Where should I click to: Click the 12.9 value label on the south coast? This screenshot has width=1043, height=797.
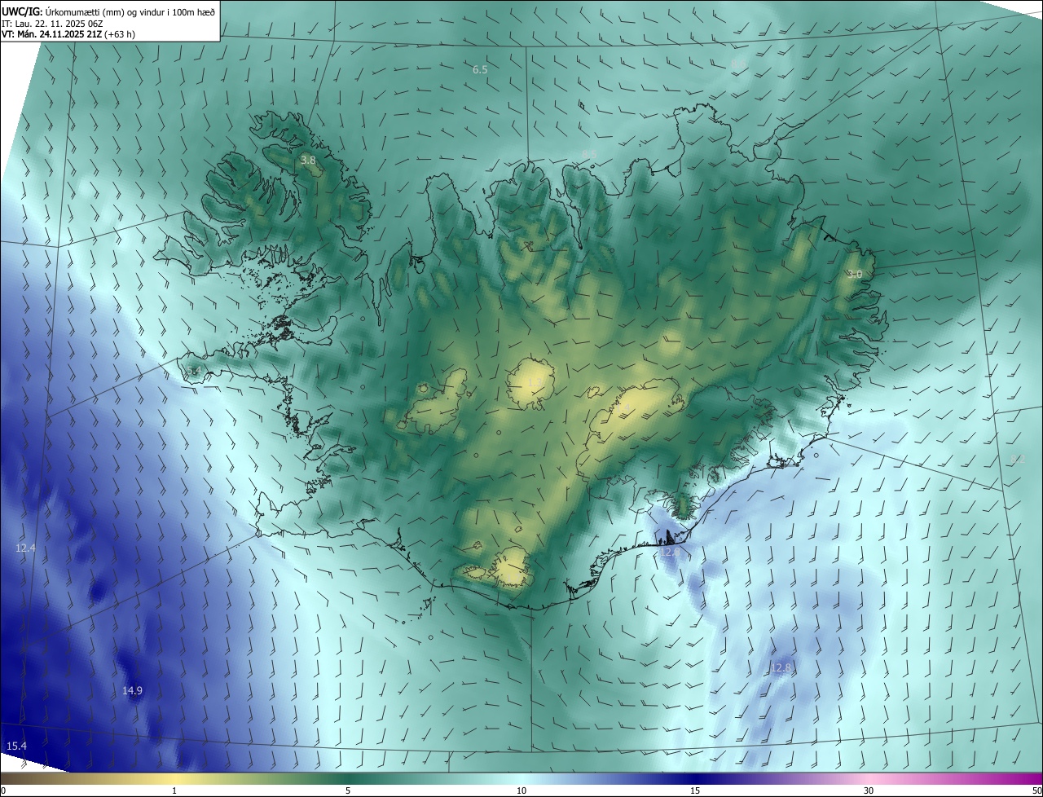click(670, 553)
